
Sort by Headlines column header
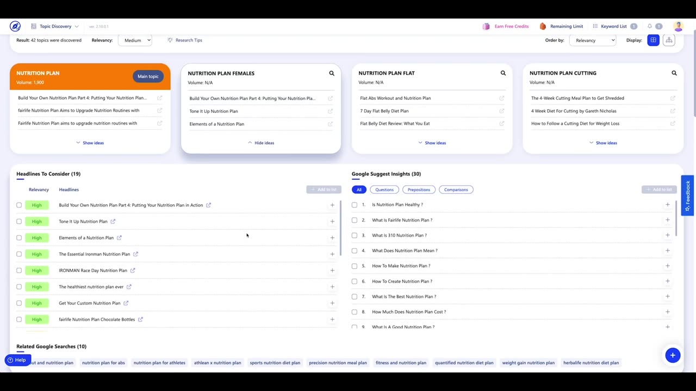(x=69, y=190)
